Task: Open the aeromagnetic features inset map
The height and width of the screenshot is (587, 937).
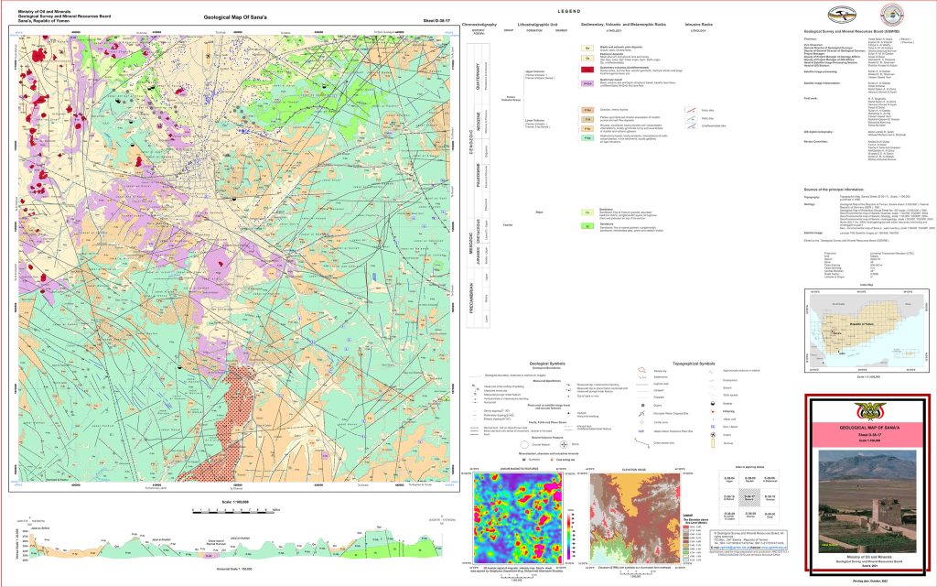Action: click(x=519, y=514)
